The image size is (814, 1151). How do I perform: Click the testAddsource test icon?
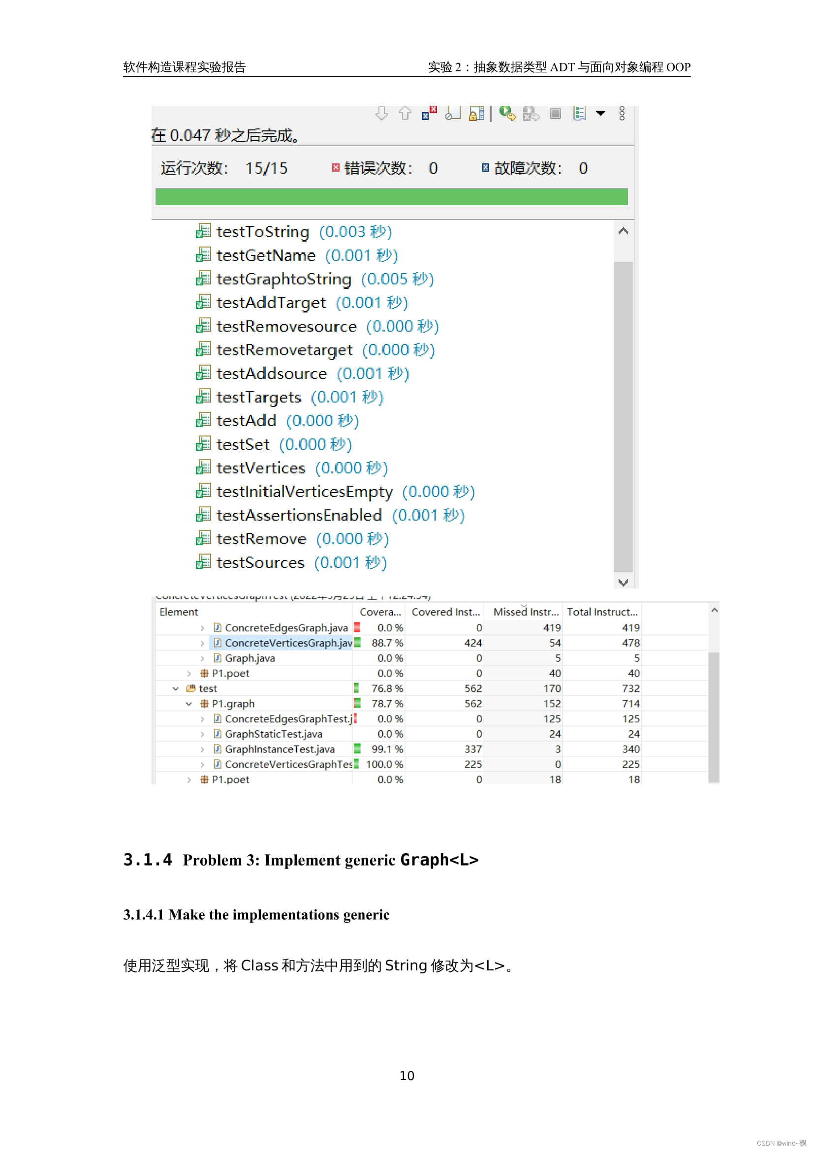[203, 373]
